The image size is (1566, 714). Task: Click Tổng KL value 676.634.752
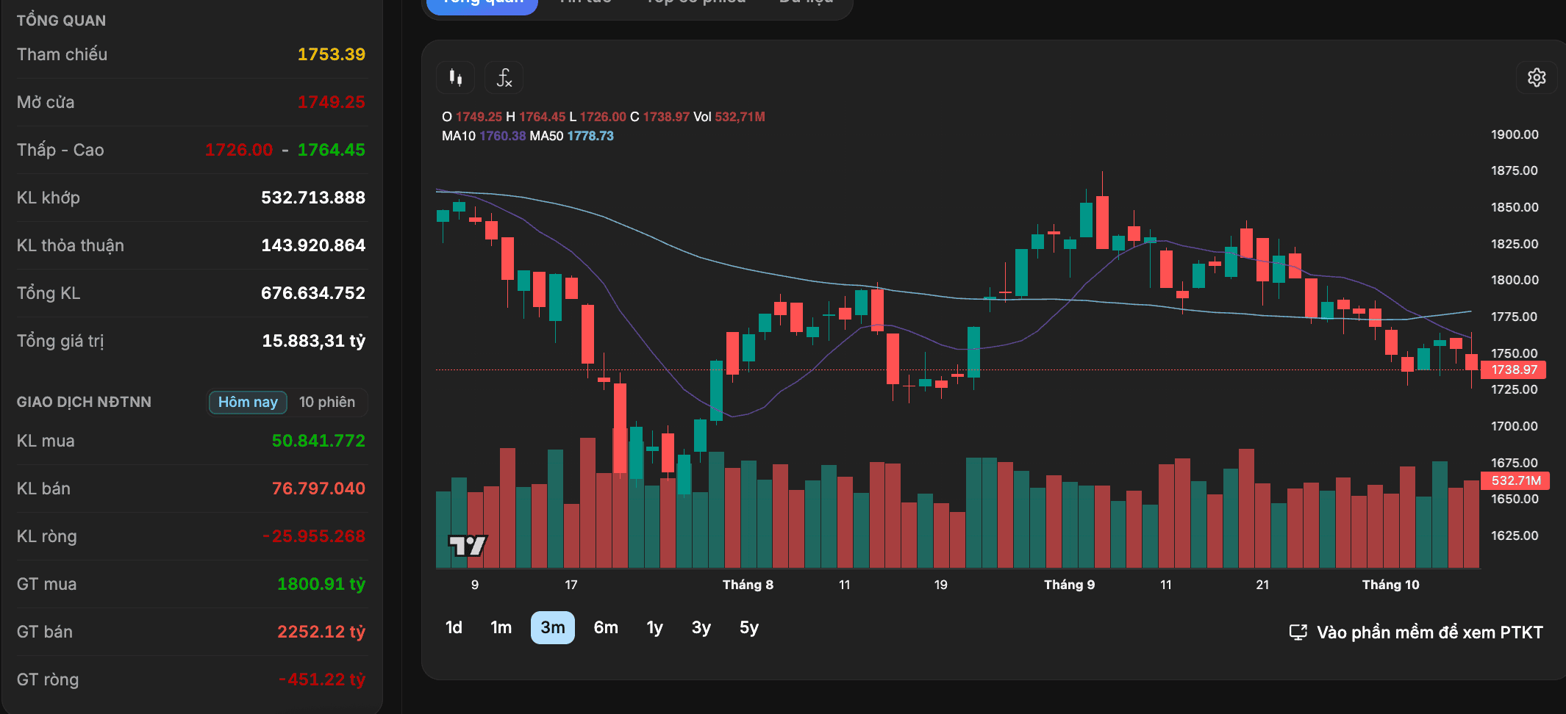pos(313,293)
